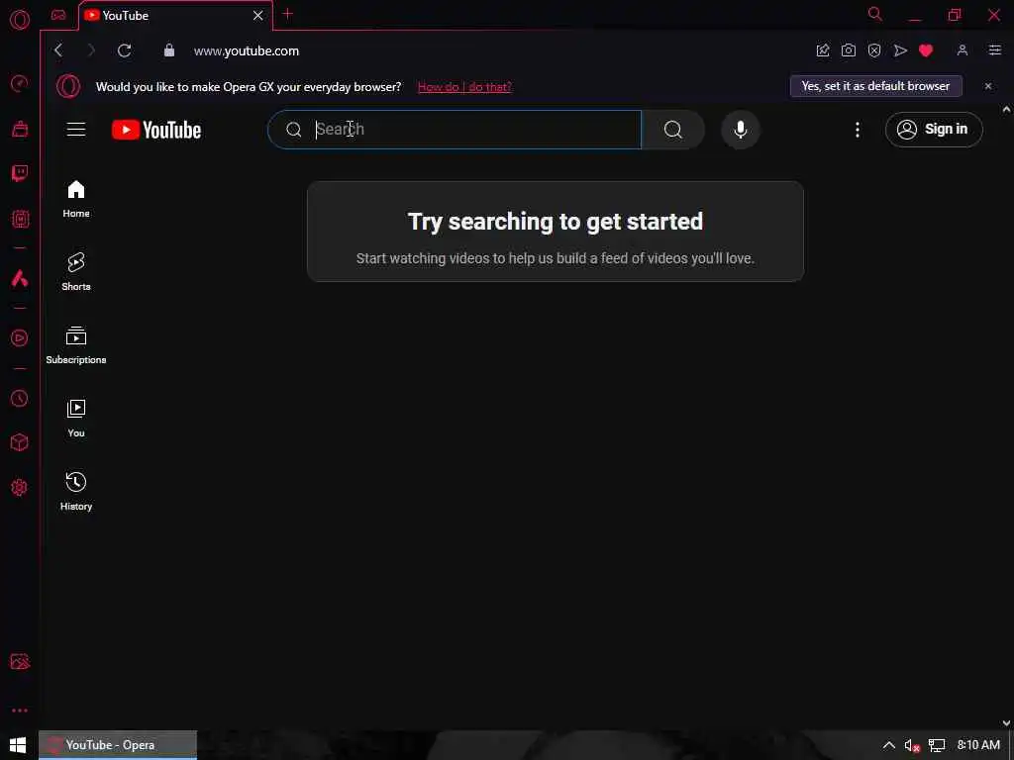Click the address bar URL www.youtube.com
This screenshot has height=760, width=1014.
[247, 51]
